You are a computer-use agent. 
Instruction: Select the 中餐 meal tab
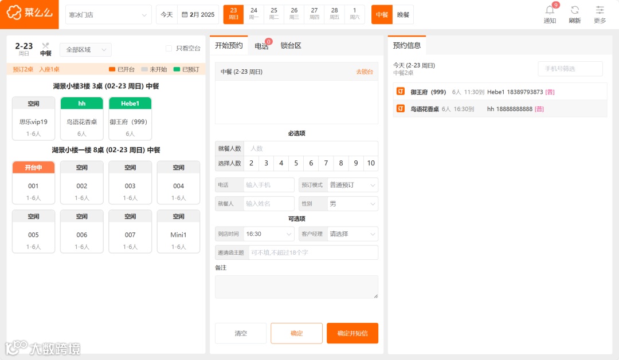382,14
